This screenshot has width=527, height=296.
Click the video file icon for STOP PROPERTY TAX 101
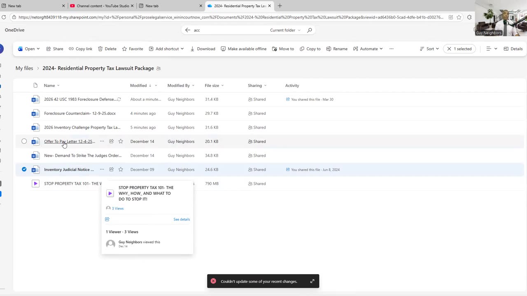pyautogui.click(x=35, y=184)
